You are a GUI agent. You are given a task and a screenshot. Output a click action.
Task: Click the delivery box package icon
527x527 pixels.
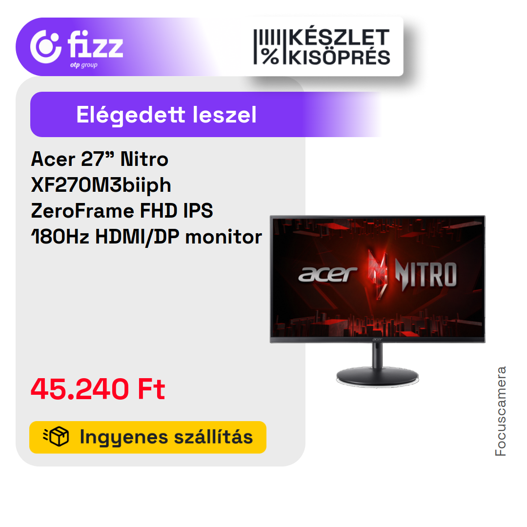pos(56,437)
